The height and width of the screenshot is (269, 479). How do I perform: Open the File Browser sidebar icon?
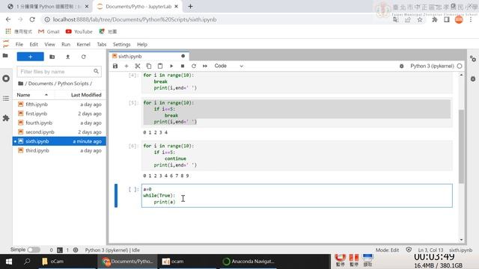5,56
